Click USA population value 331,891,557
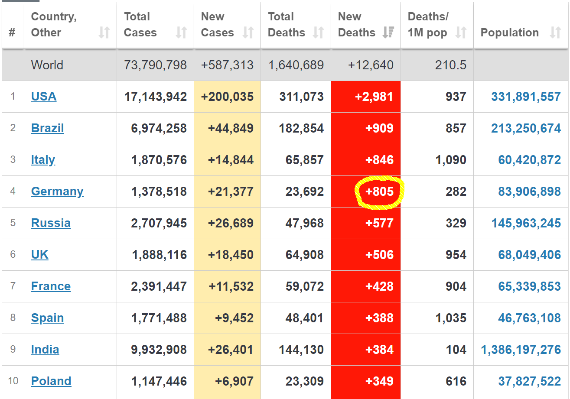Image resolution: width=570 pixels, height=399 pixels. point(526,97)
